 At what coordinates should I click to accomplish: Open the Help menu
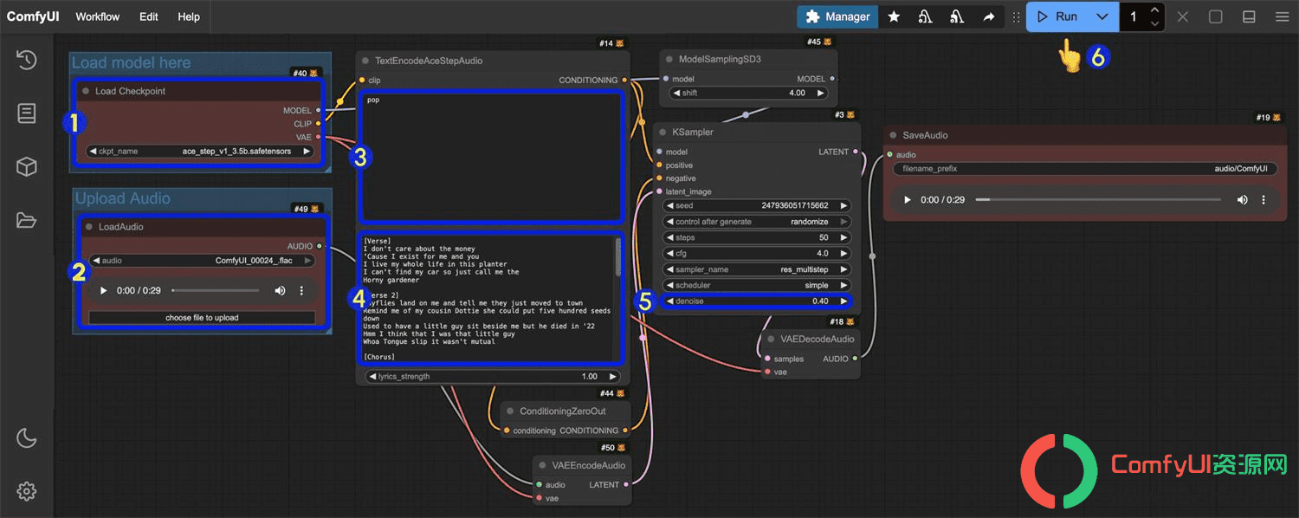tap(189, 16)
